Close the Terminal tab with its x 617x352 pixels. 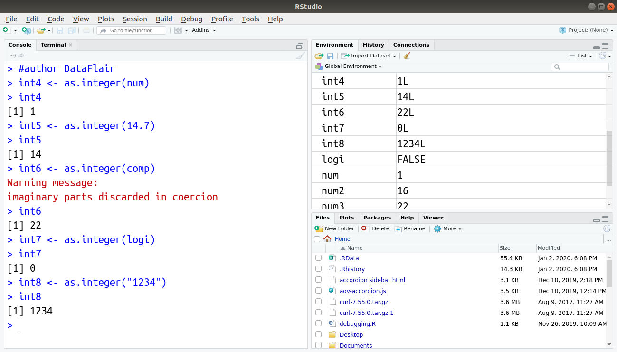(71, 45)
